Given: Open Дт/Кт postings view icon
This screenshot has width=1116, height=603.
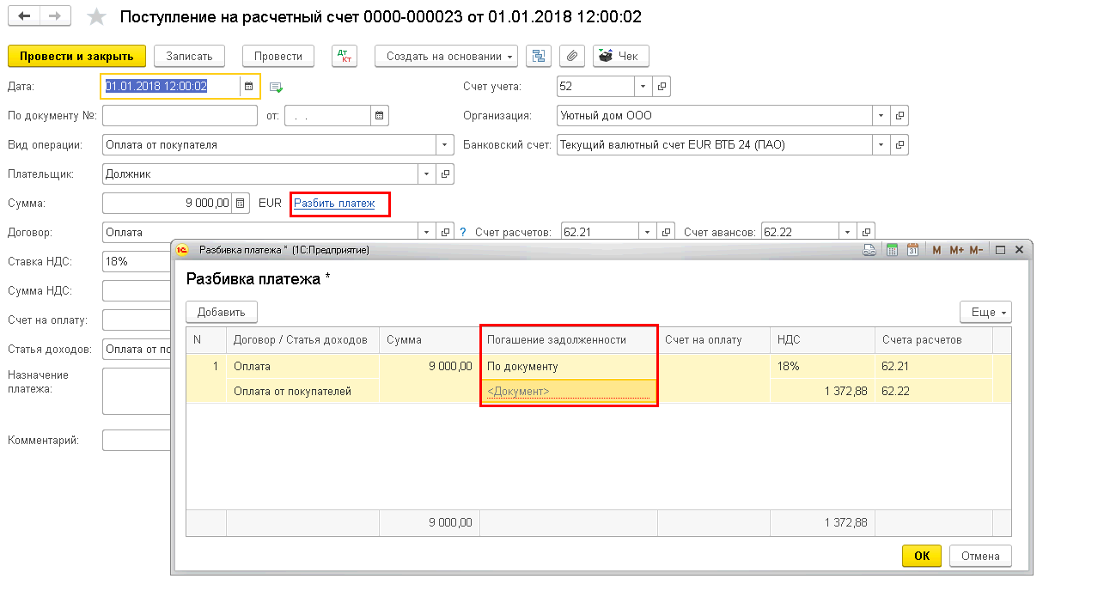Looking at the screenshot, I should (345, 56).
